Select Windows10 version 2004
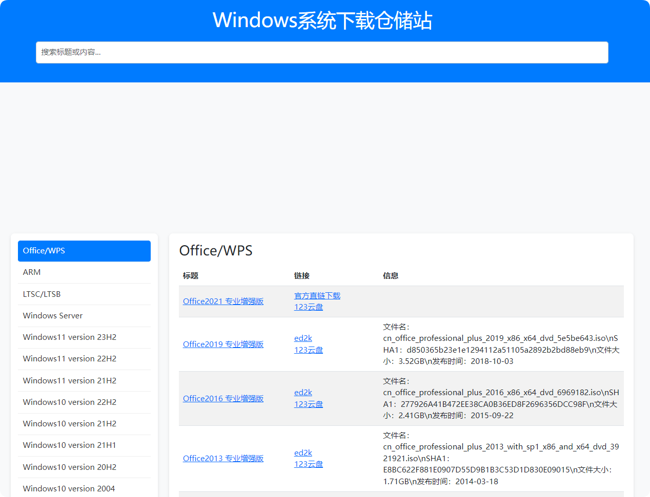 click(84, 489)
